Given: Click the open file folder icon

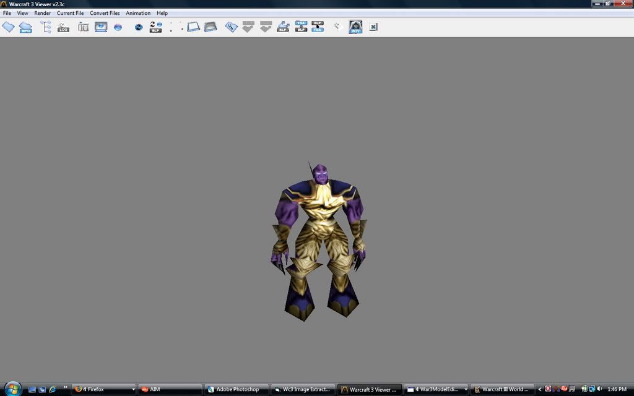Looking at the screenshot, I should tap(8, 27).
